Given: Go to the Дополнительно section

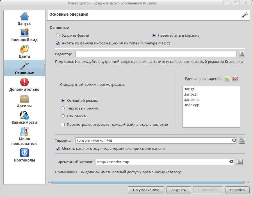Looking at the screenshot, I should point(24,84).
